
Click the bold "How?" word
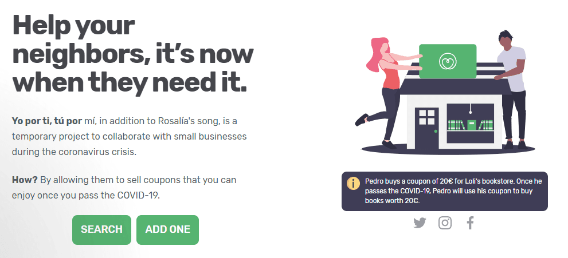(25, 180)
